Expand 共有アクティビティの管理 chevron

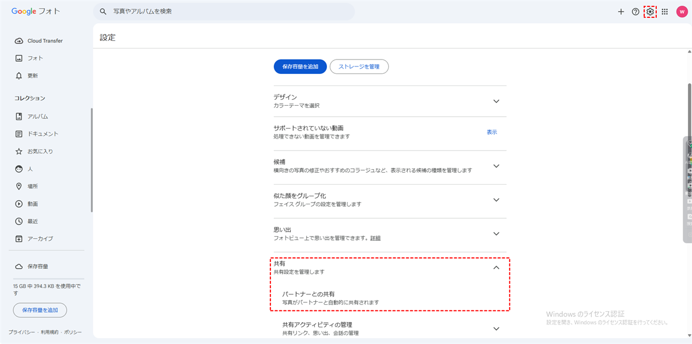click(x=497, y=328)
